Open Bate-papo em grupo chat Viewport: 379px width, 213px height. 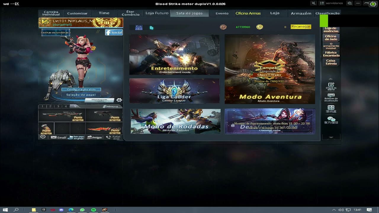tap(76, 137)
